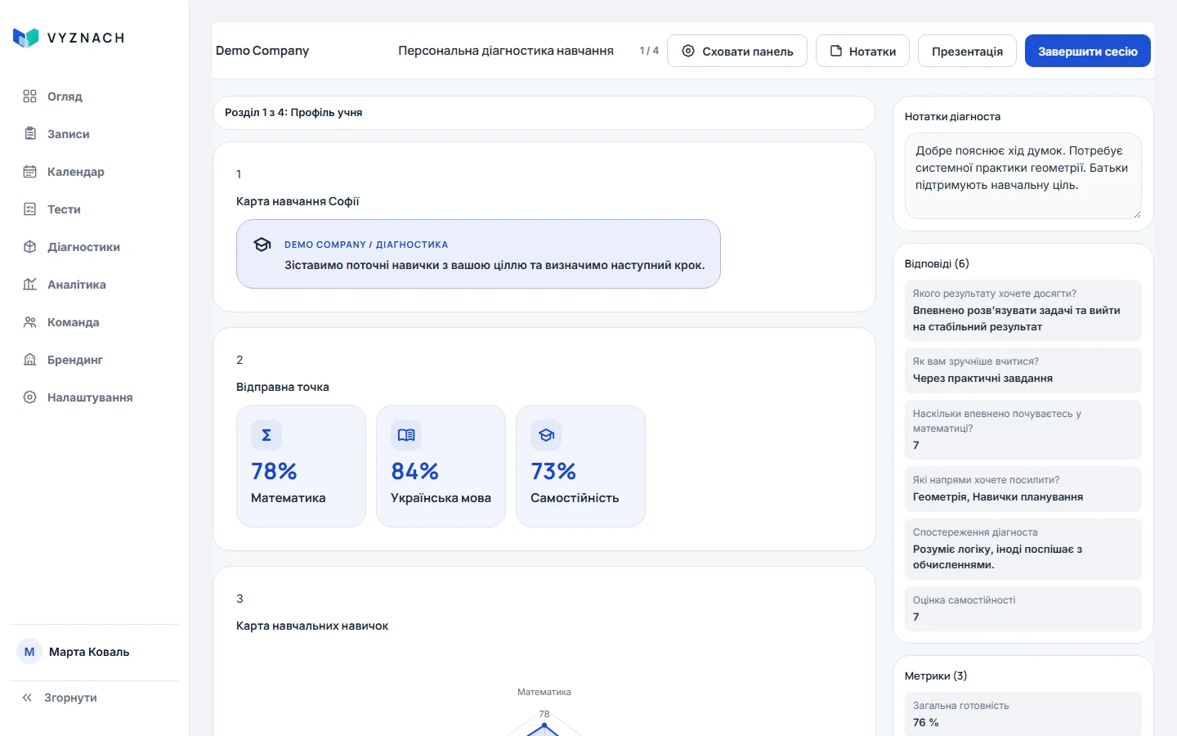Click the answer Через практичні завдання
This screenshot has height=736, width=1177.
pyautogui.click(x=1023, y=370)
